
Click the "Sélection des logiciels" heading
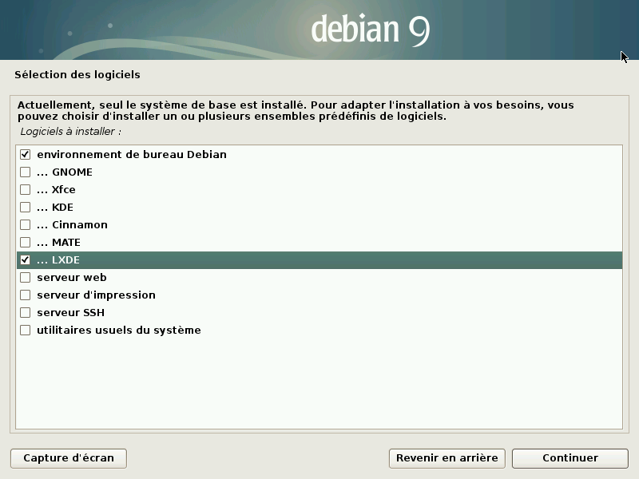pyautogui.click(x=77, y=74)
